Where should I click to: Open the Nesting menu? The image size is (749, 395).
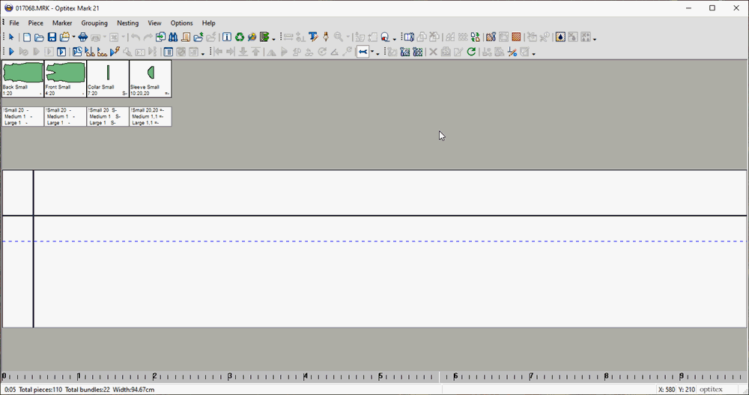(x=127, y=23)
